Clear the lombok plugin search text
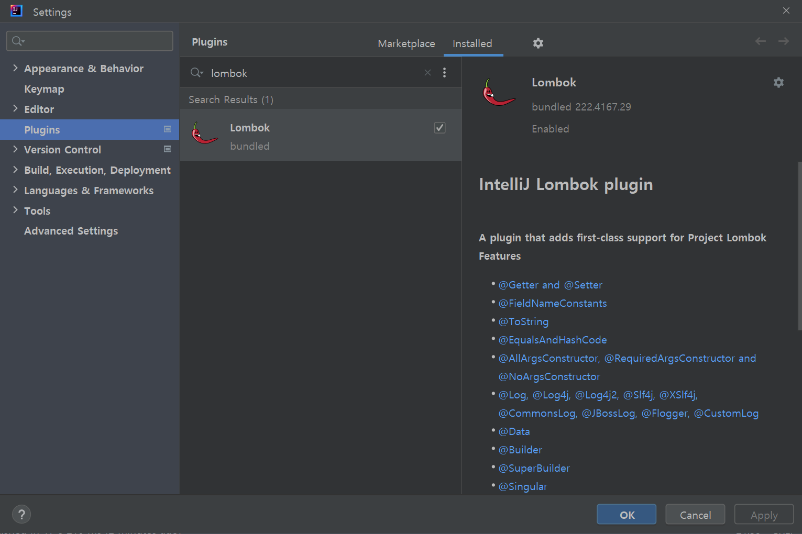The width and height of the screenshot is (802, 534). pyautogui.click(x=427, y=73)
